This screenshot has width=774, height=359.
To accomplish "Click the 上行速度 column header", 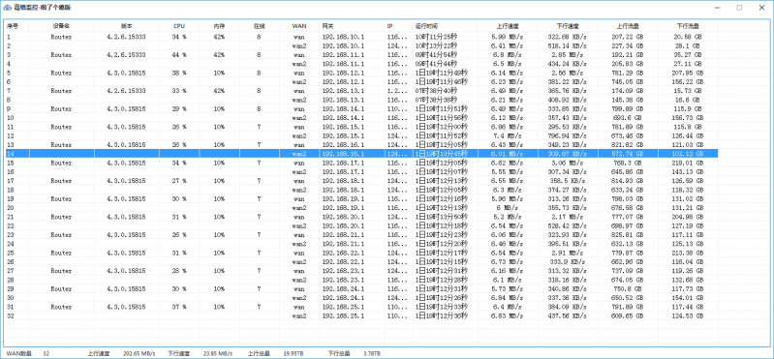I will (x=508, y=26).
